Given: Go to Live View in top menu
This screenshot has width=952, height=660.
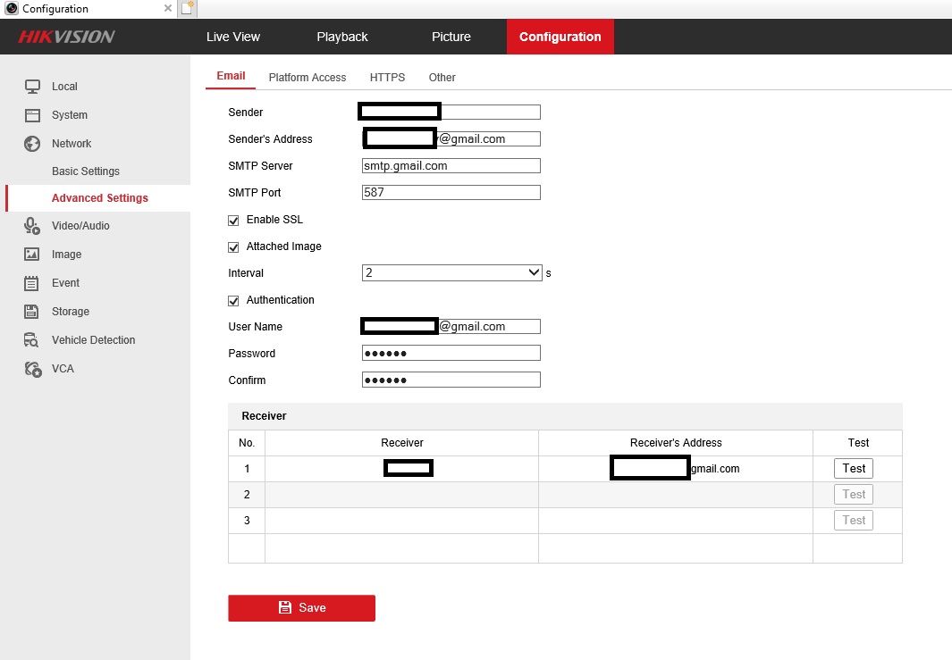Looking at the screenshot, I should (232, 37).
